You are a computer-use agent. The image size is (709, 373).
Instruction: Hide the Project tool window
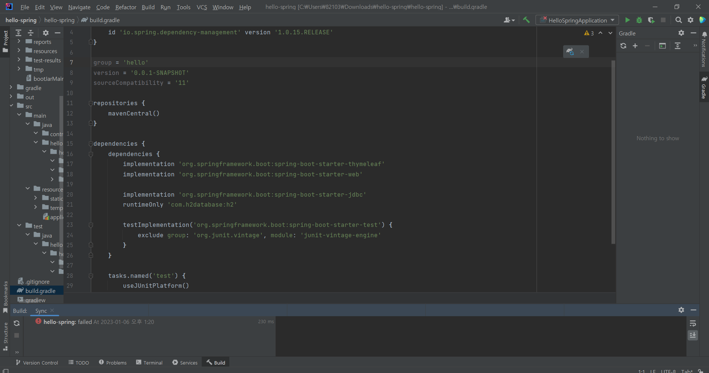tap(58, 33)
